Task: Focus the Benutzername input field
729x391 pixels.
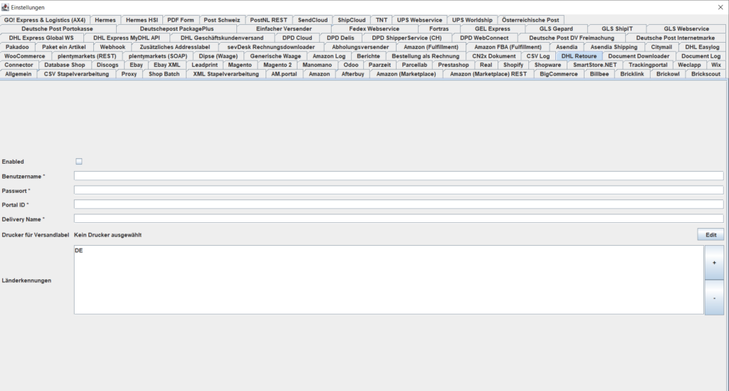Action: point(399,176)
